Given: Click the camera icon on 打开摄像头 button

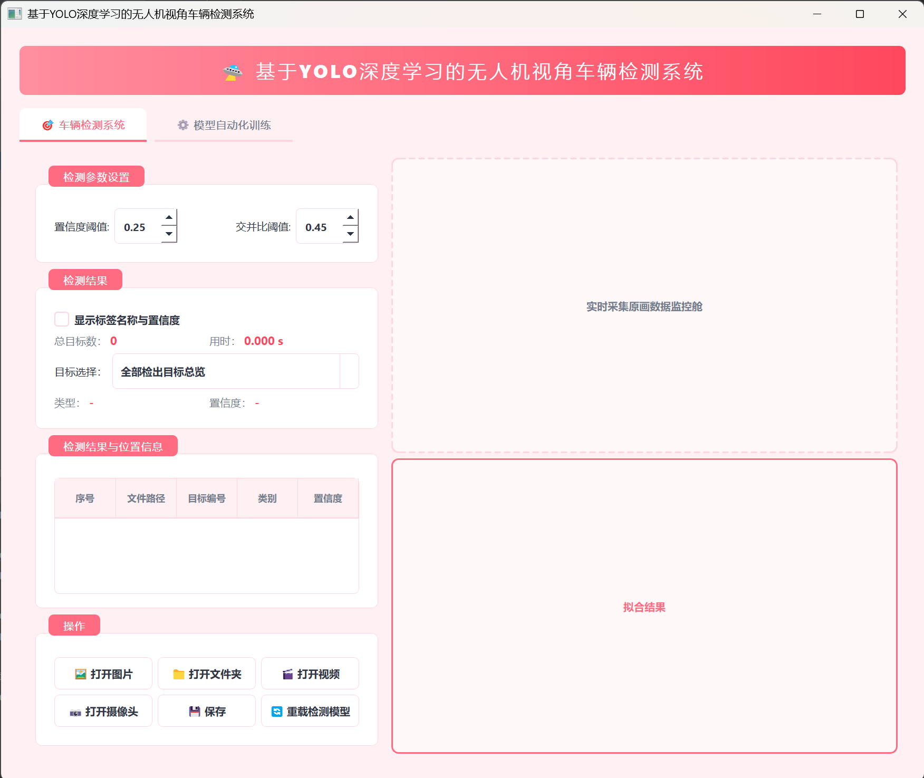Looking at the screenshot, I should click(x=76, y=711).
